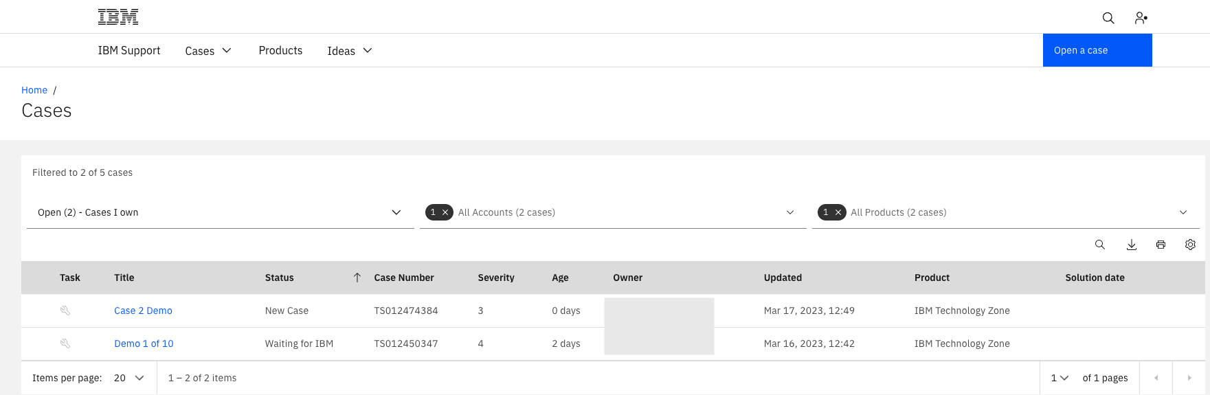This screenshot has width=1210, height=395.
Task: Click 'Filtered to 2 of 5 cases' text
Action: click(82, 172)
